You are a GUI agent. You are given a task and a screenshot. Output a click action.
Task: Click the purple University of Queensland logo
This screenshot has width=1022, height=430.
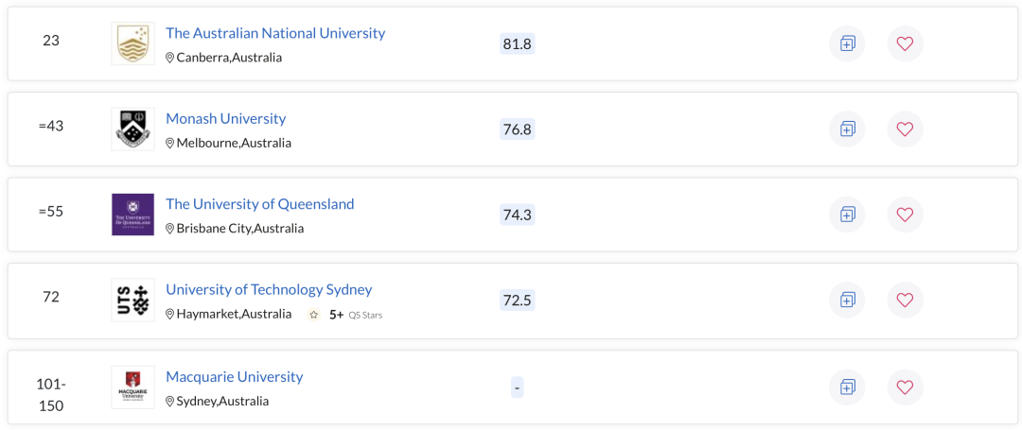coord(133,214)
